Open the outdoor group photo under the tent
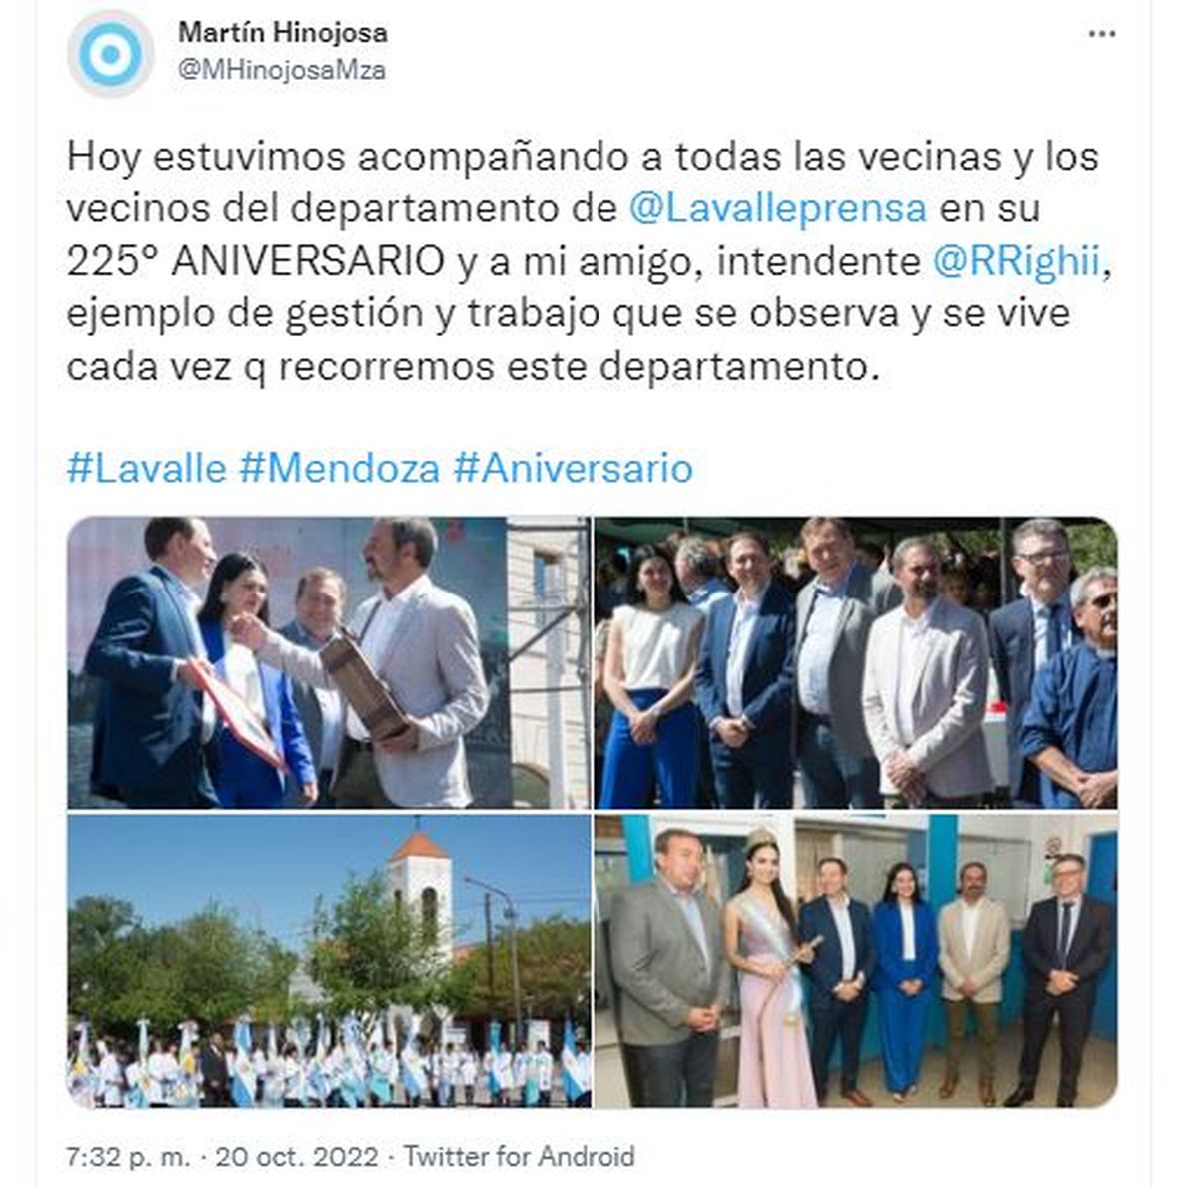This screenshot has width=1199, height=1187. pyautogui.click(x=856, y=662)
